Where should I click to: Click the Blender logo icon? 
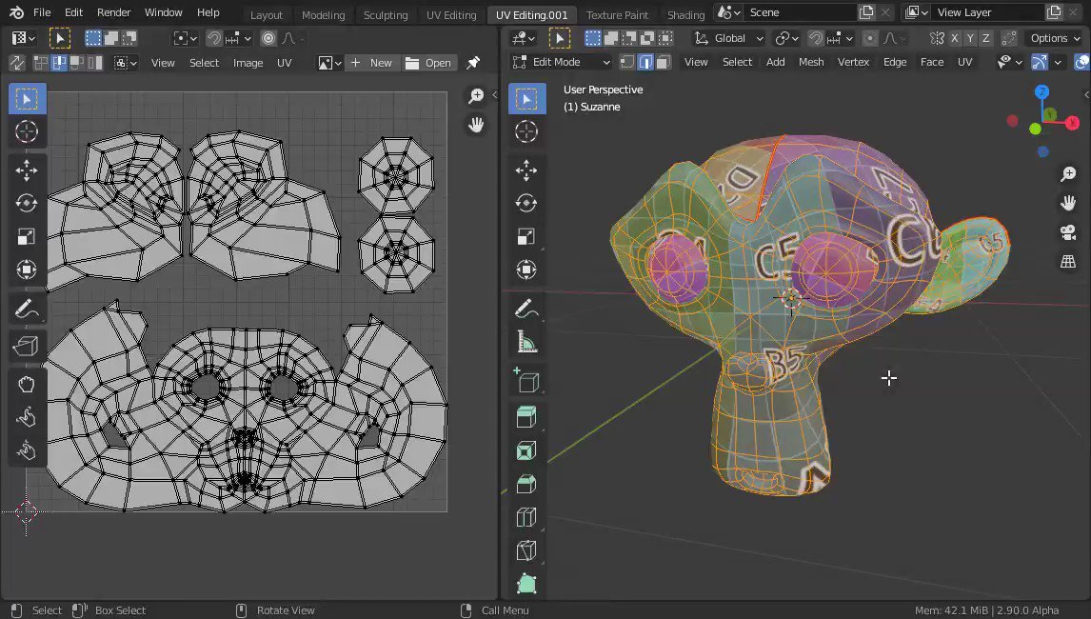point(16,12)
